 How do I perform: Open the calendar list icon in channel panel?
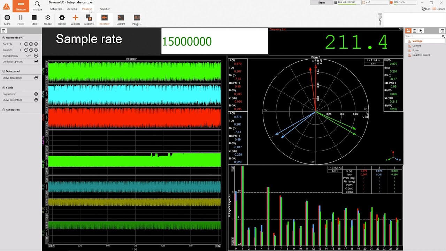[x=415, y=31]
